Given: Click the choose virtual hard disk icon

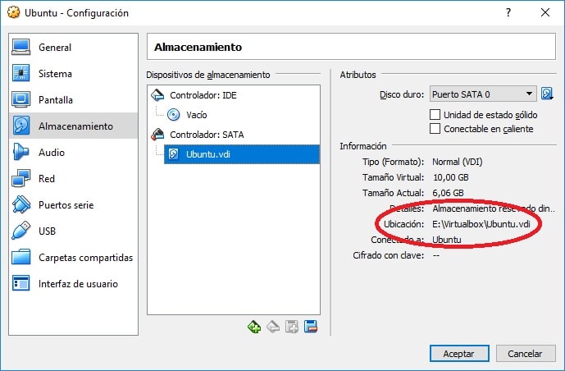Looking at the screenshot, I should pyautogui.click(x=547, y=94).
